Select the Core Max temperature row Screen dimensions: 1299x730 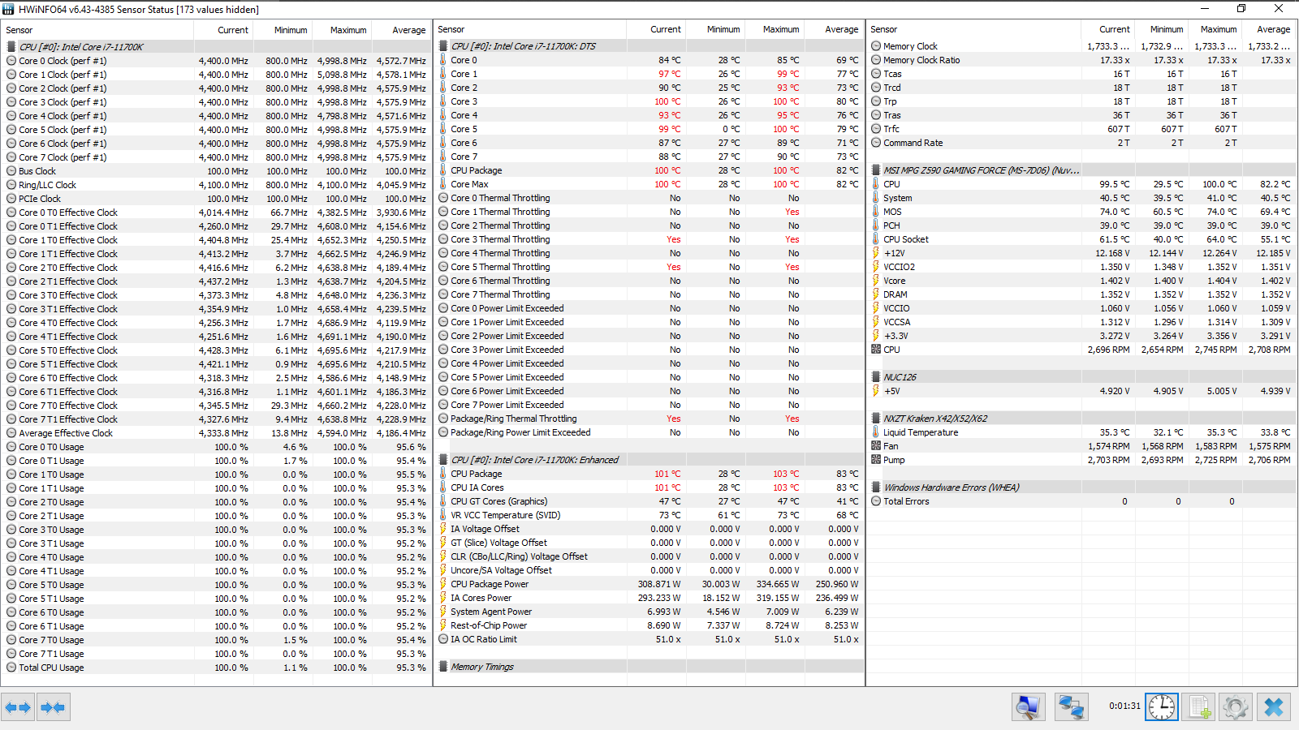coord(649,184)
